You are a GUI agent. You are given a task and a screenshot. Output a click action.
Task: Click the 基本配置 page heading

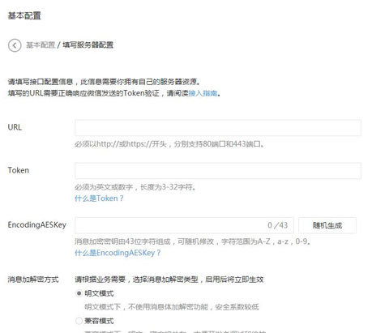(24, 15)
